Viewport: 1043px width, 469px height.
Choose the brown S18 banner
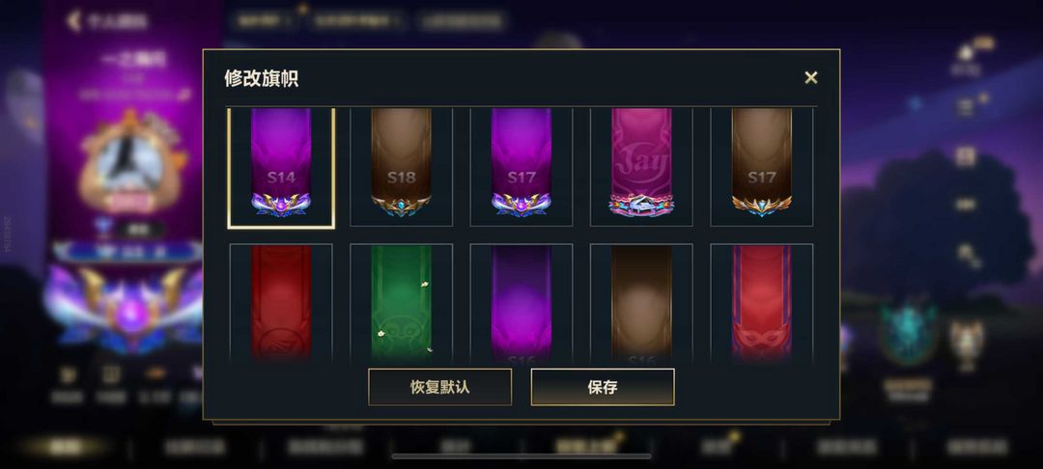pos(401,167)
